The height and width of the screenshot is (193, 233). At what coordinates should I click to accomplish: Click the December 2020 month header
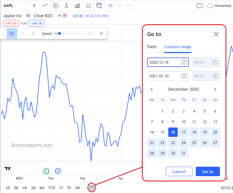pos(184,89)
